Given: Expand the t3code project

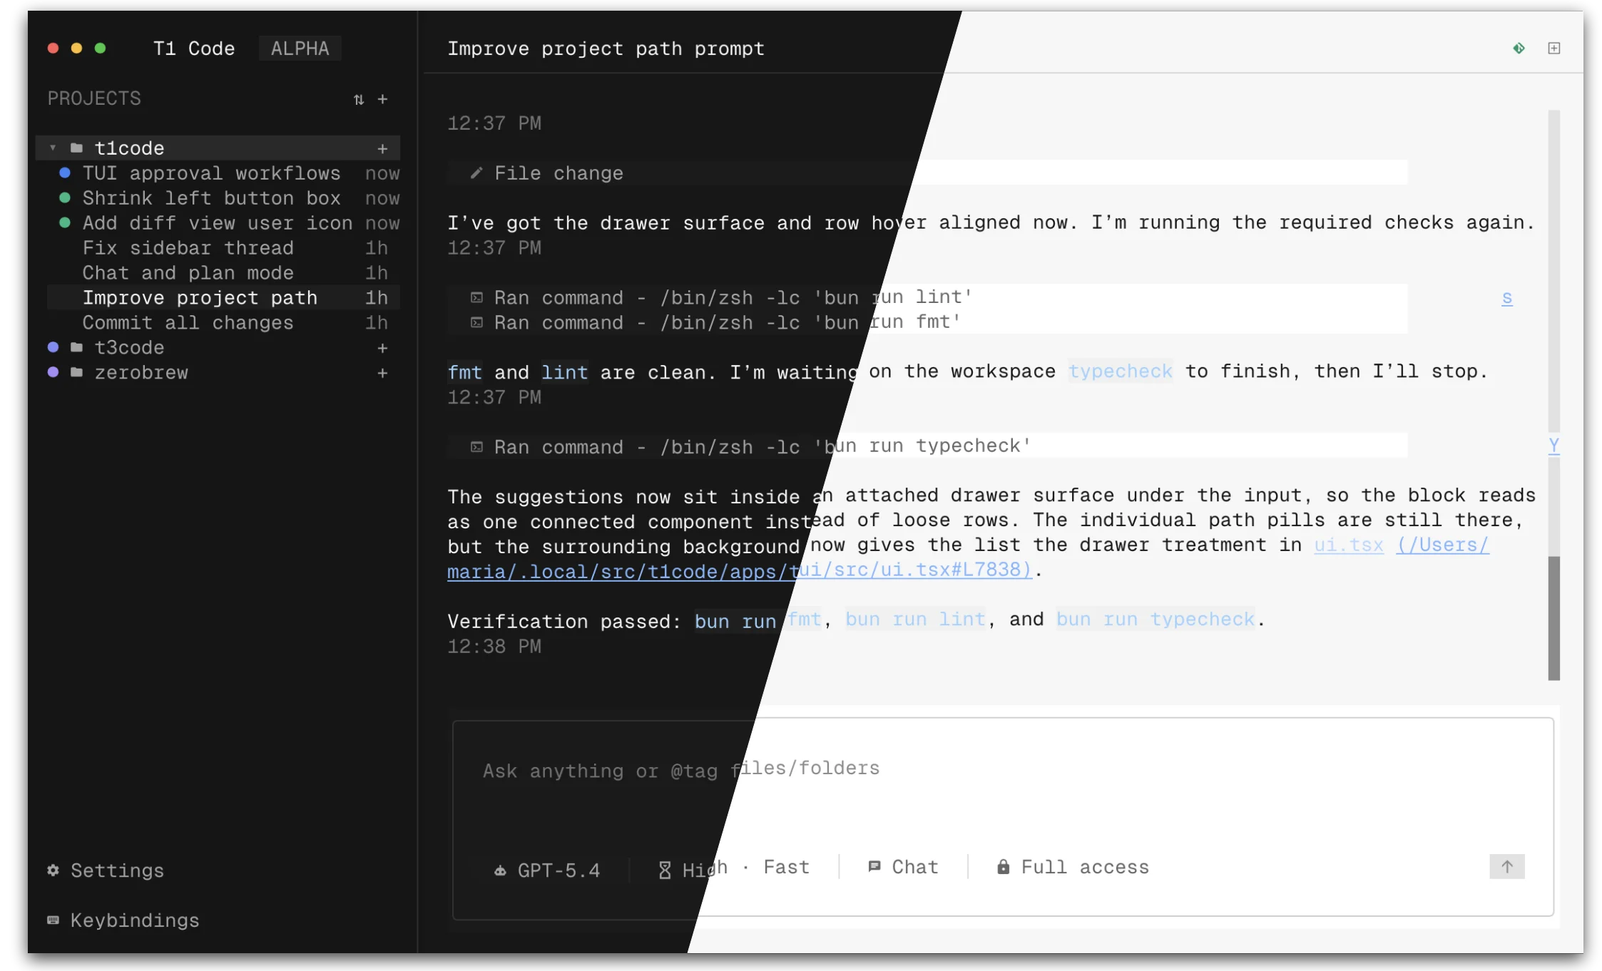Looking at the screenshot, I should 129,348.
